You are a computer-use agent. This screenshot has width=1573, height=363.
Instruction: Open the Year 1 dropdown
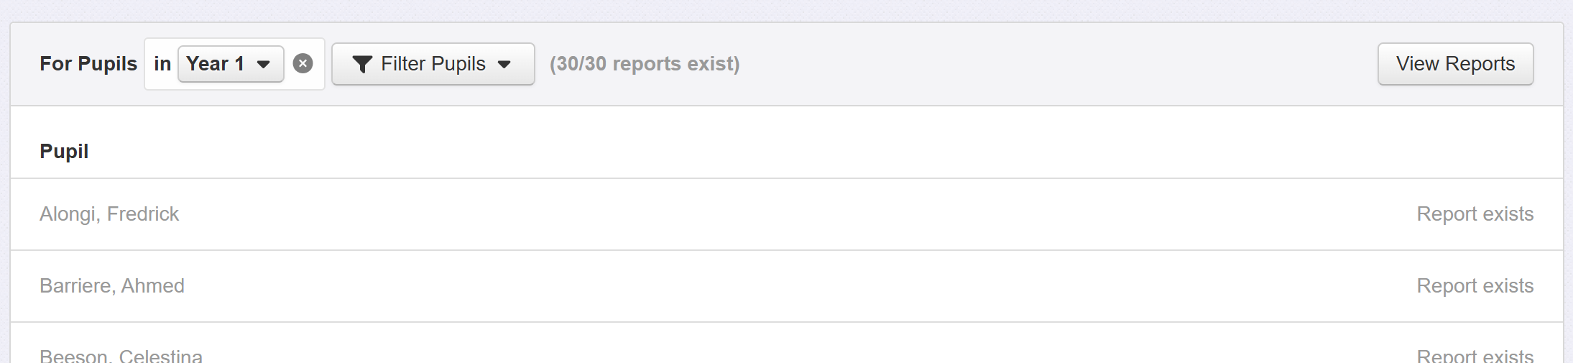230,64
